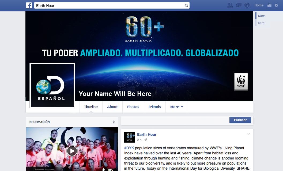Open the Photos tab

pos(133,107)
